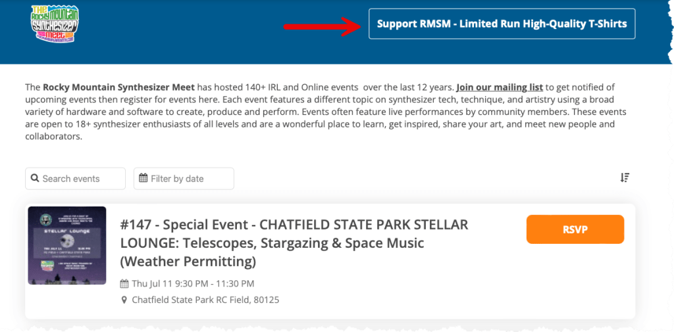The image size is (674, 332).
Task: Toggle the sort order icon
Action: [x=625, y=178]
